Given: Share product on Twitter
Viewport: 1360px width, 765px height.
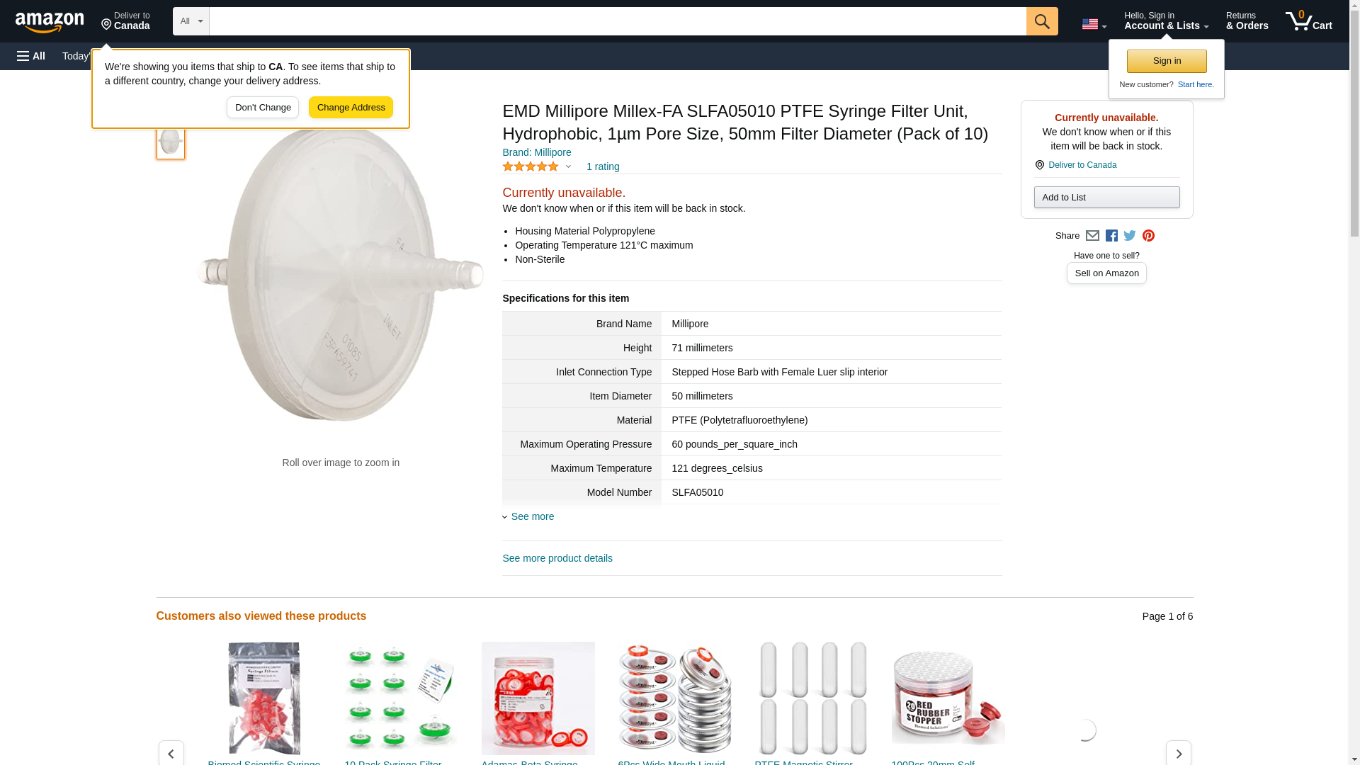Looking at the screenshot, I should pos(1130,236).
